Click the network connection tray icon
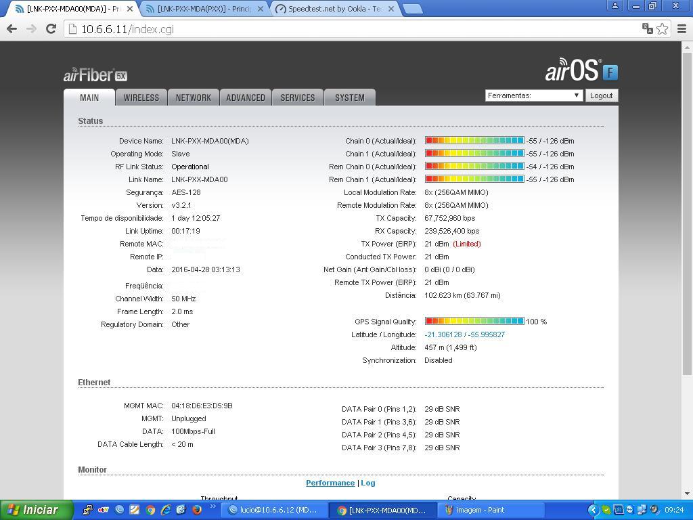693x520 pixels. [642, 510]
